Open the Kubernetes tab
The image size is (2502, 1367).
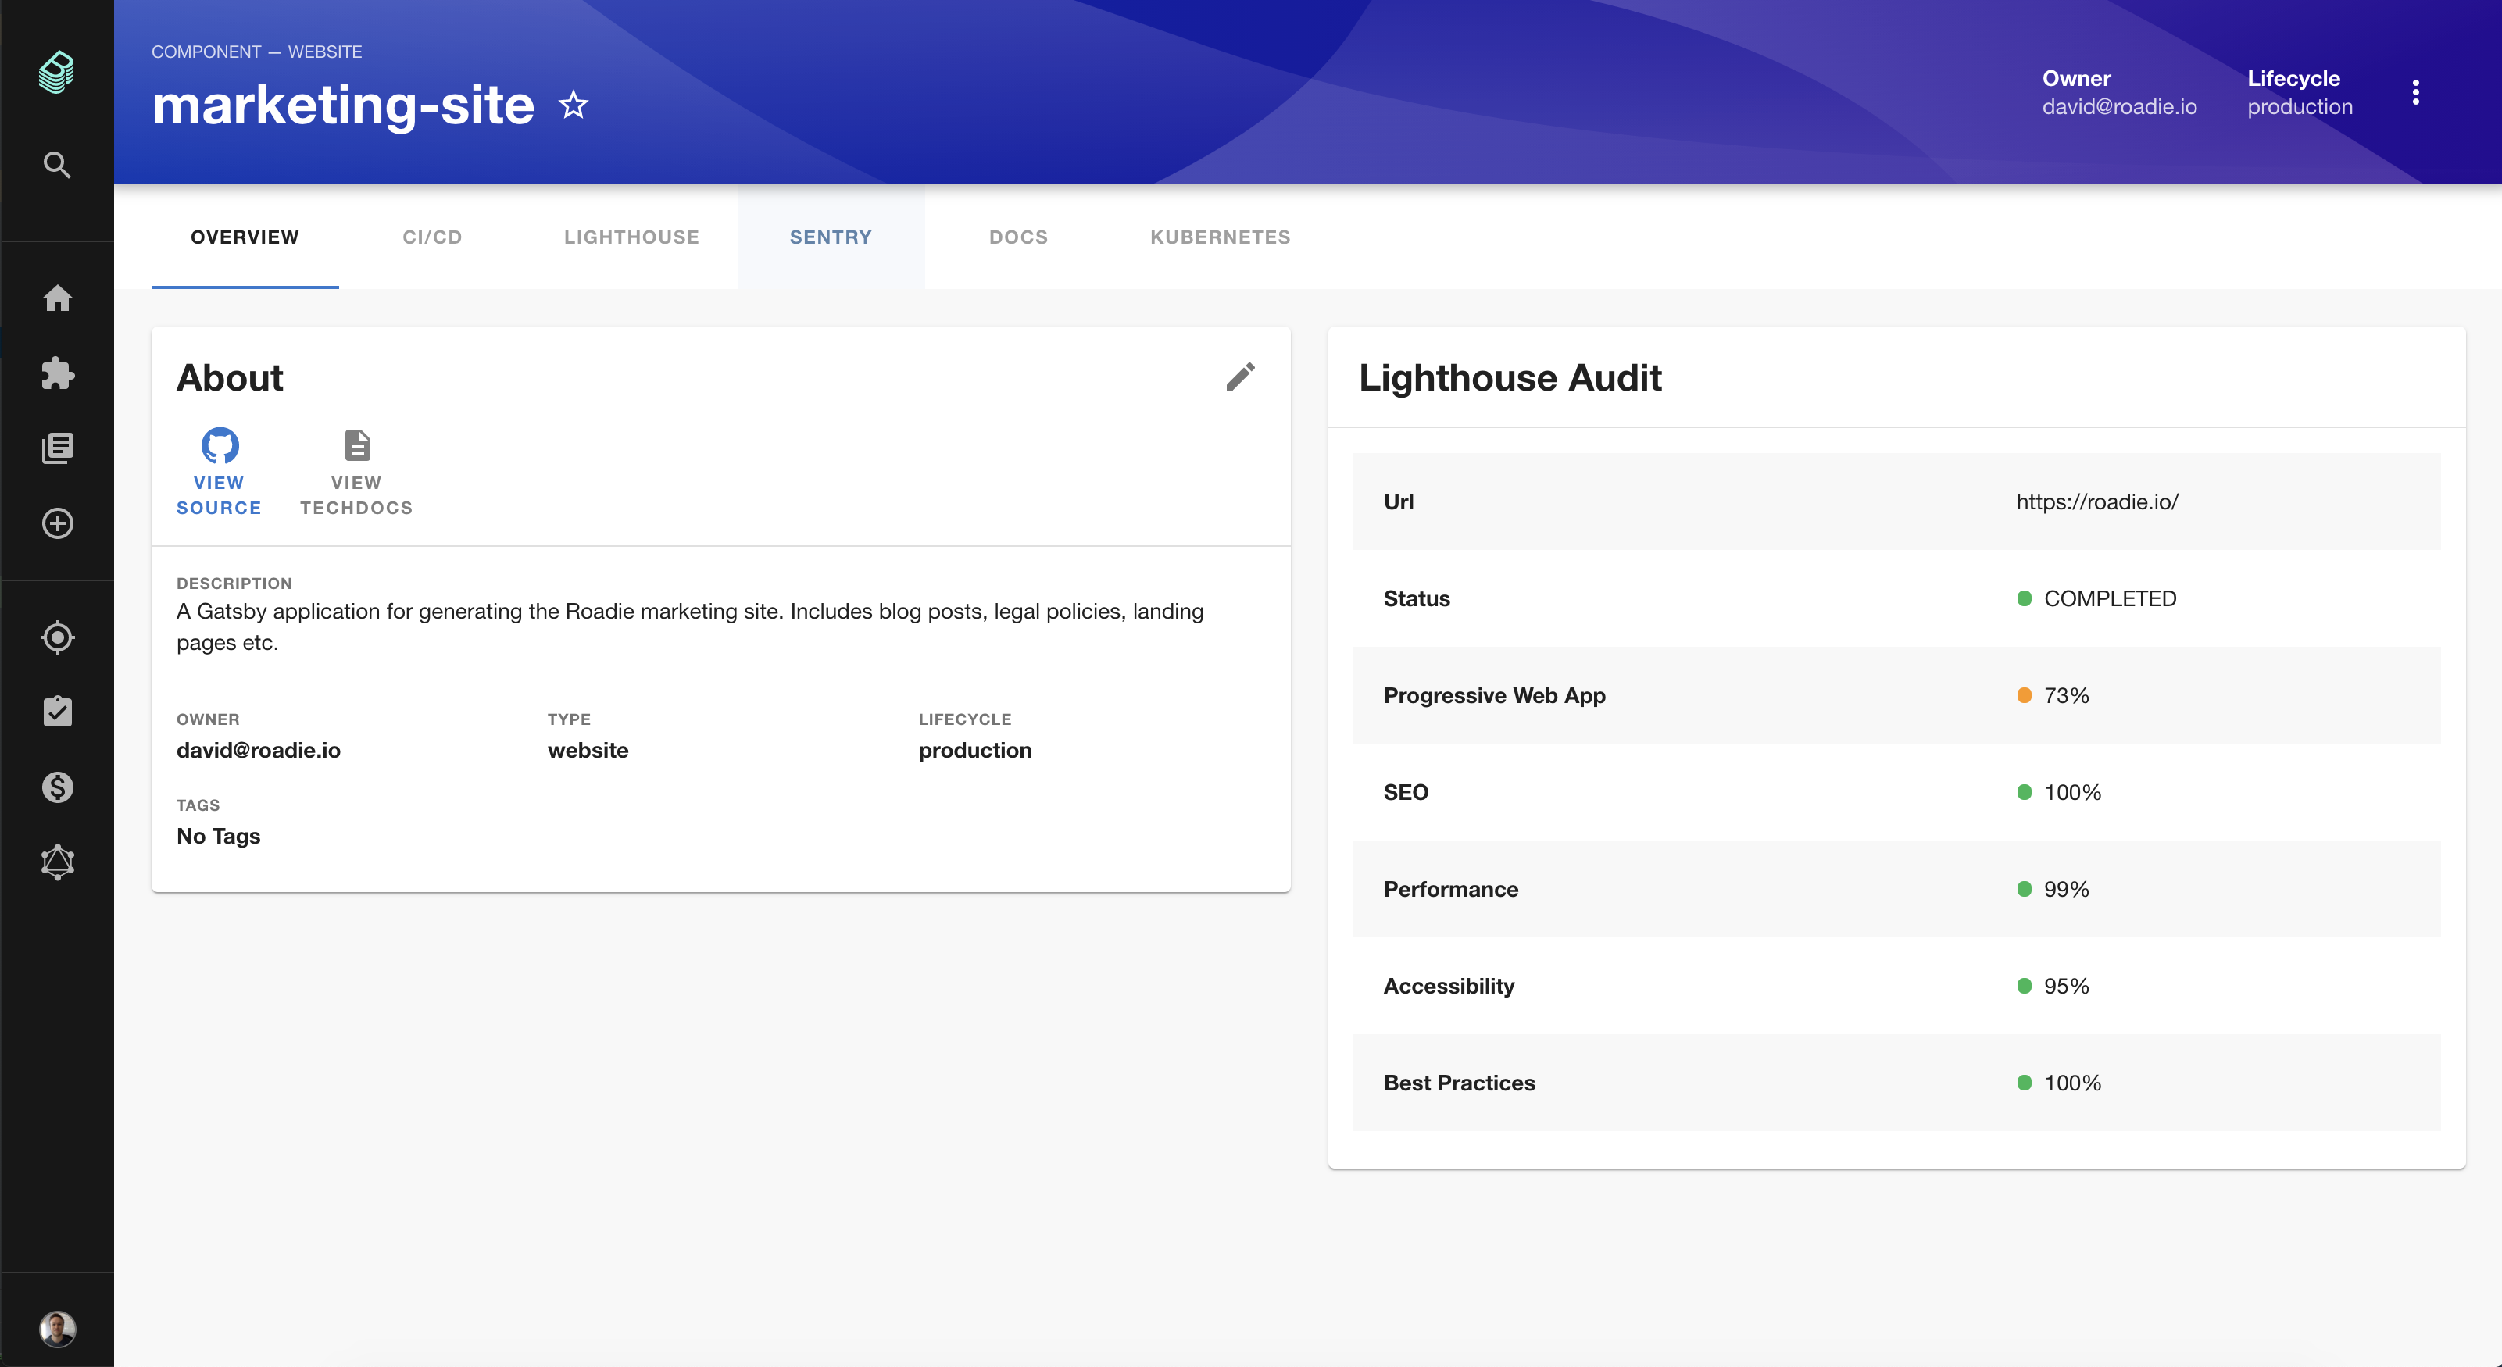pyautogui.click(x=1220, y=237)
